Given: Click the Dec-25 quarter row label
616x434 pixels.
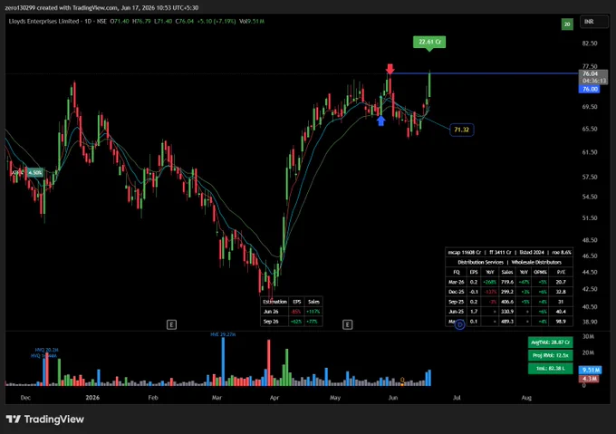Looking at the screenshot, I should 456,292.
